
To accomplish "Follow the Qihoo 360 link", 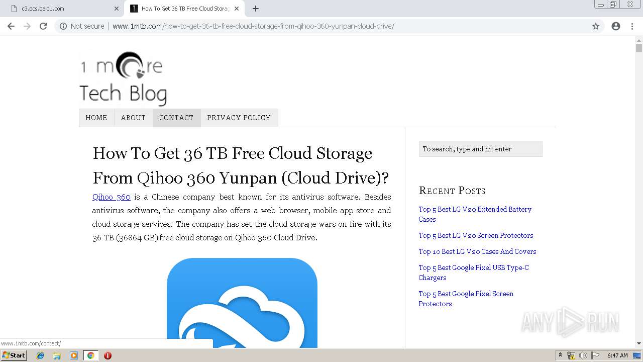I will coord(112,197).
